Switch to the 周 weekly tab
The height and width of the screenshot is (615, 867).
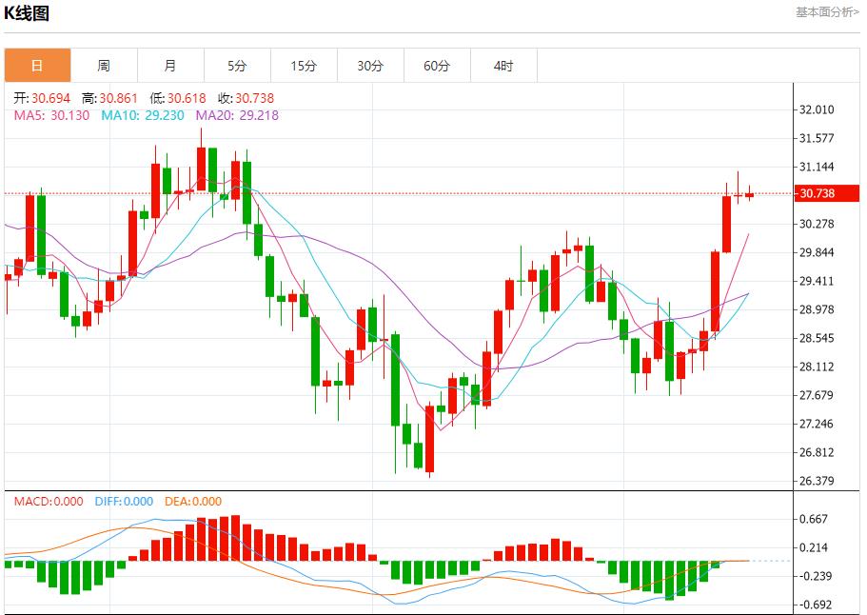pos(104,66)
